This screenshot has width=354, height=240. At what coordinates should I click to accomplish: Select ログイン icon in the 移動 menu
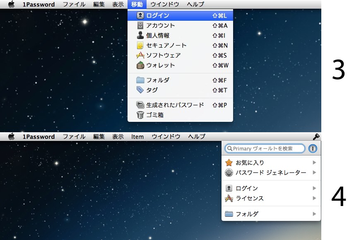click(140, 15)
